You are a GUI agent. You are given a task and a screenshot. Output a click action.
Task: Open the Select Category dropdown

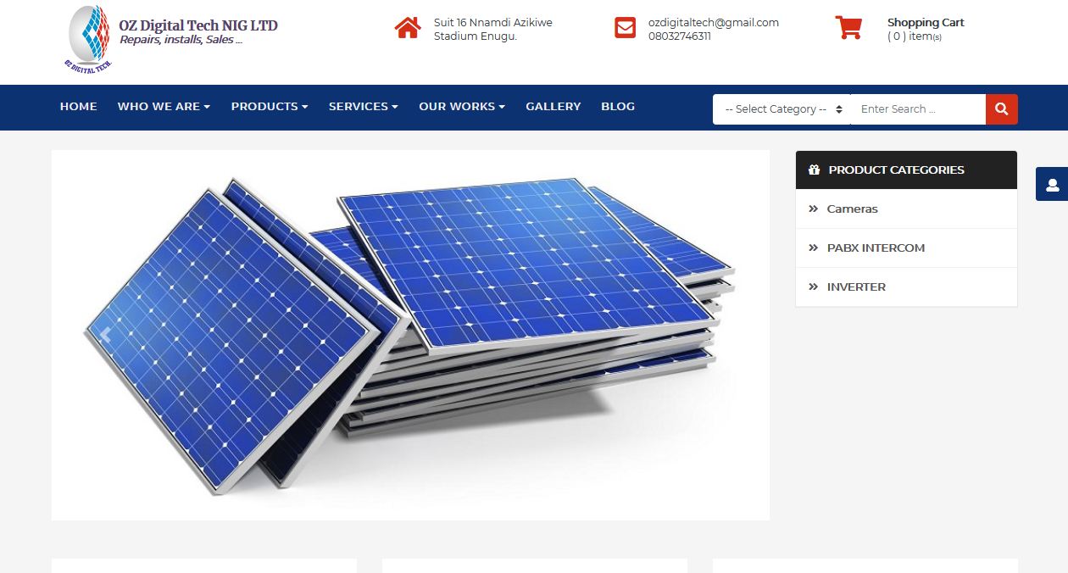tap(782, 109)
